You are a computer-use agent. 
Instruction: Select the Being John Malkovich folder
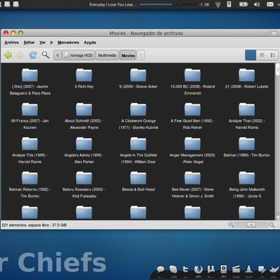coord(247,185)
